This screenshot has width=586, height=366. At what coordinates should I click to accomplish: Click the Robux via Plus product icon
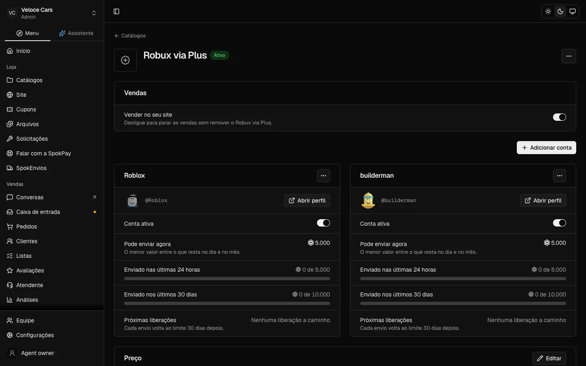(125, 60)
